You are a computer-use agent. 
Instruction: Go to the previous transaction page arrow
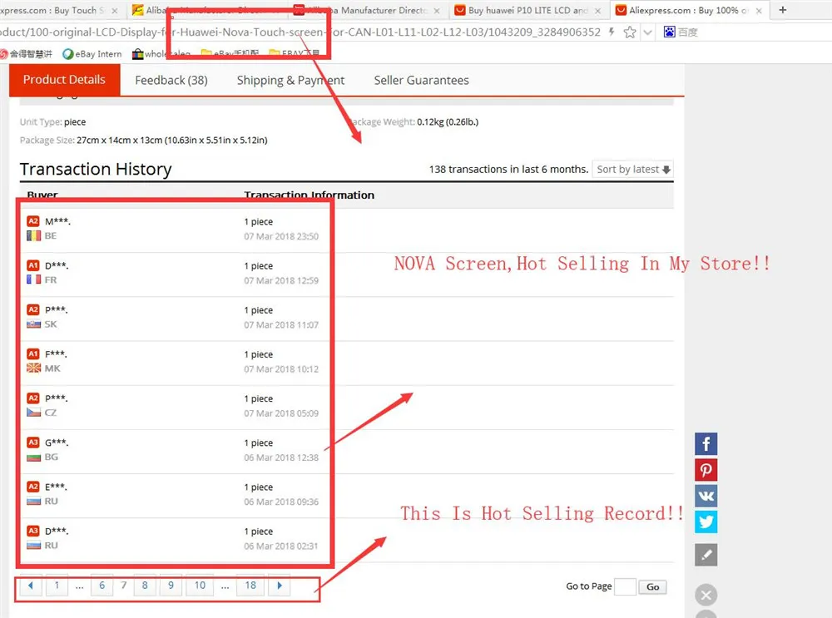[31, 585]
